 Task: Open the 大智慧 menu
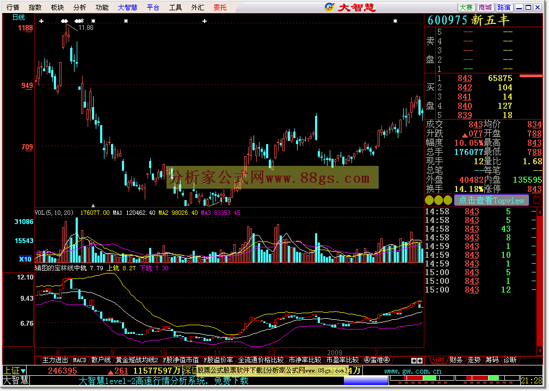coord(127,8)
